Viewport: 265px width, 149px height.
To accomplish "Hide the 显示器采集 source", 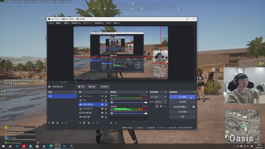I will pos(102,113).
